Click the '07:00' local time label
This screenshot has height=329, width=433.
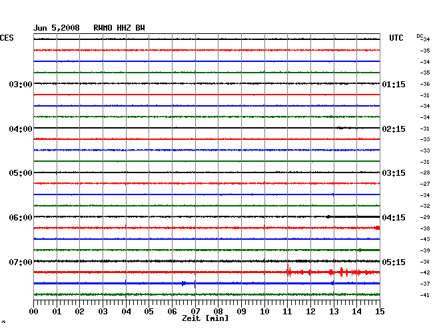[x=21, y=262]
